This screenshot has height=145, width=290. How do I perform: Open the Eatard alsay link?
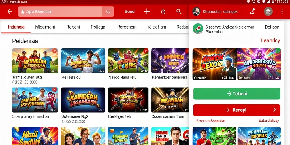tap(269, 121)
